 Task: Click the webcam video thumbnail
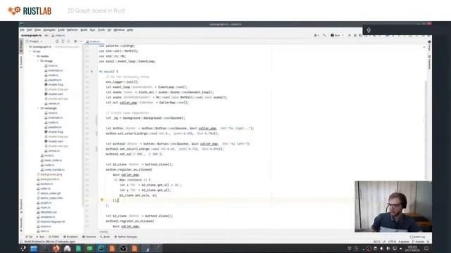point(393,206)
